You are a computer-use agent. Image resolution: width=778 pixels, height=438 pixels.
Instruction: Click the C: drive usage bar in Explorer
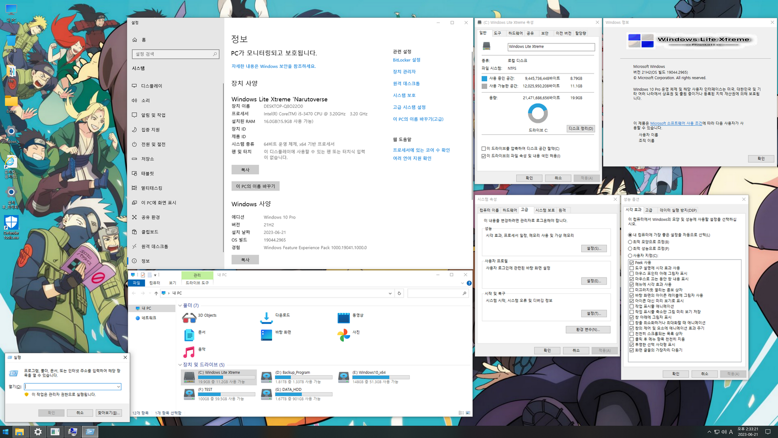[x=227, y=377]
